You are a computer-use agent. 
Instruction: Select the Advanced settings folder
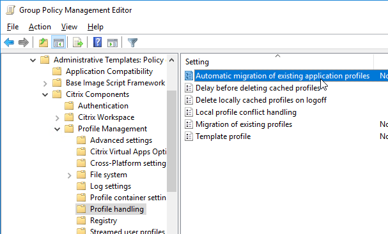pos(121,140)
